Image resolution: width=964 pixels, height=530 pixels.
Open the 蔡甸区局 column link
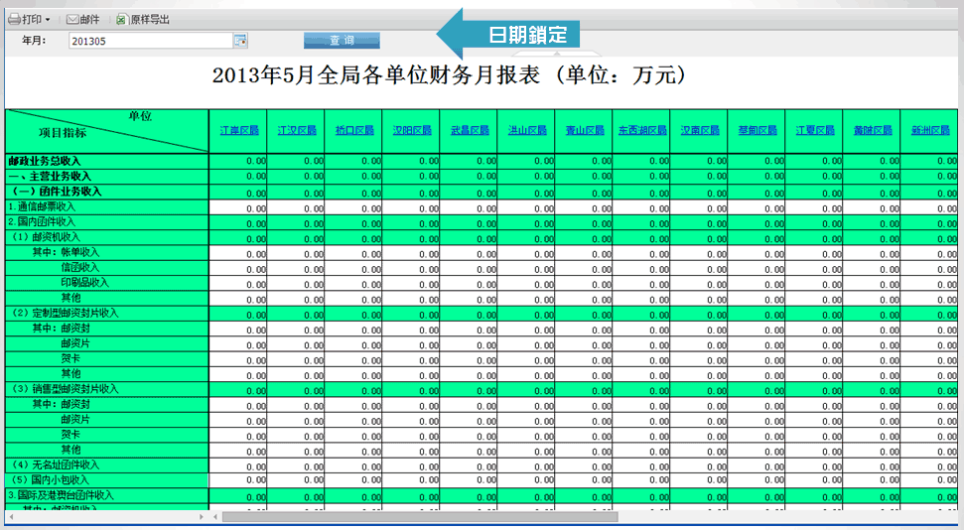pyautogui.click(x=757, y=130)
